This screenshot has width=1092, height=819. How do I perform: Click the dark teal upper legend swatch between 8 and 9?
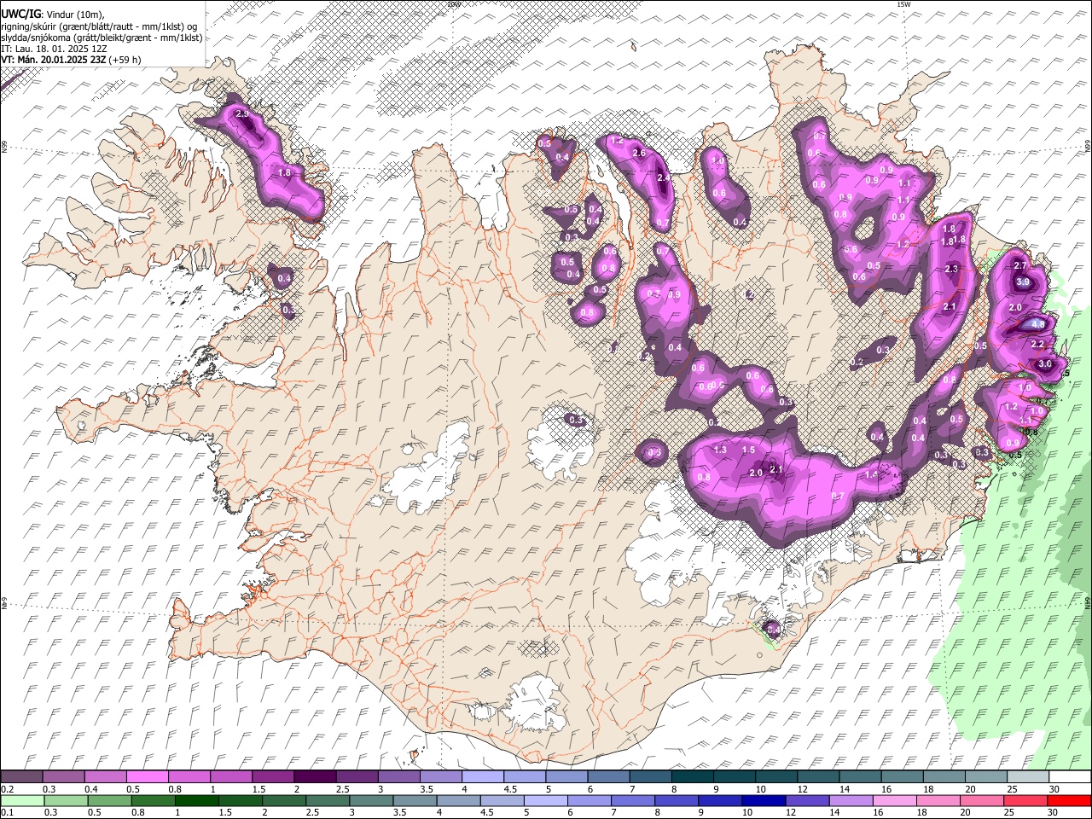pos(693,776)
